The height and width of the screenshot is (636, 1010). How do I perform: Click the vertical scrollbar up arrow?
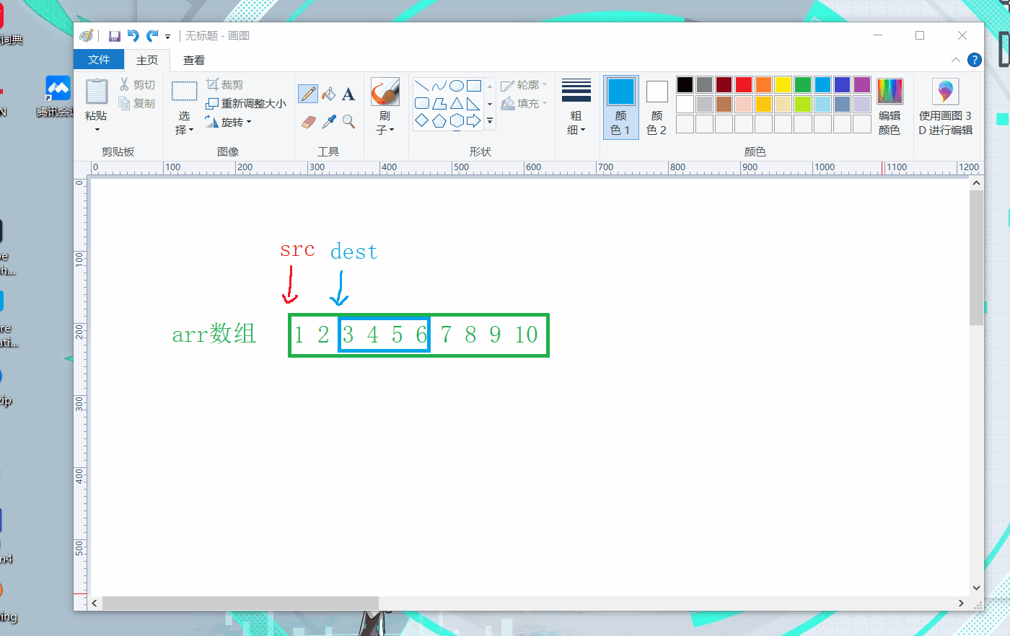point(976,183)
